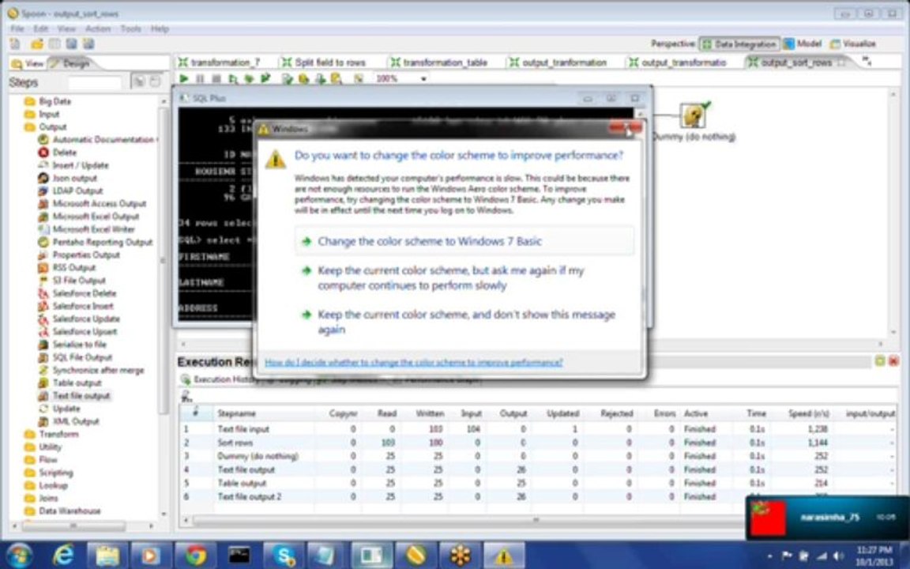Pick the S3 File Output step
The image size is (910, 569).
(78, 280)
